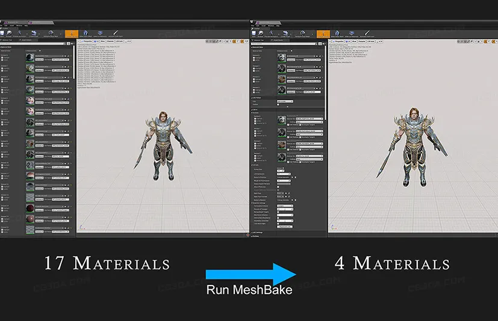The height and width of the screenshot is (321, 498).
Task: Click Browse icon in 17-material editor toolbar
Action: 9,33
